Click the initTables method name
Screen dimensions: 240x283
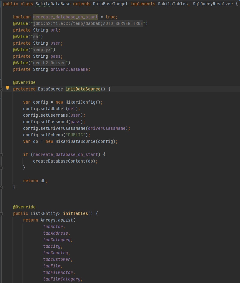[76, 213]
